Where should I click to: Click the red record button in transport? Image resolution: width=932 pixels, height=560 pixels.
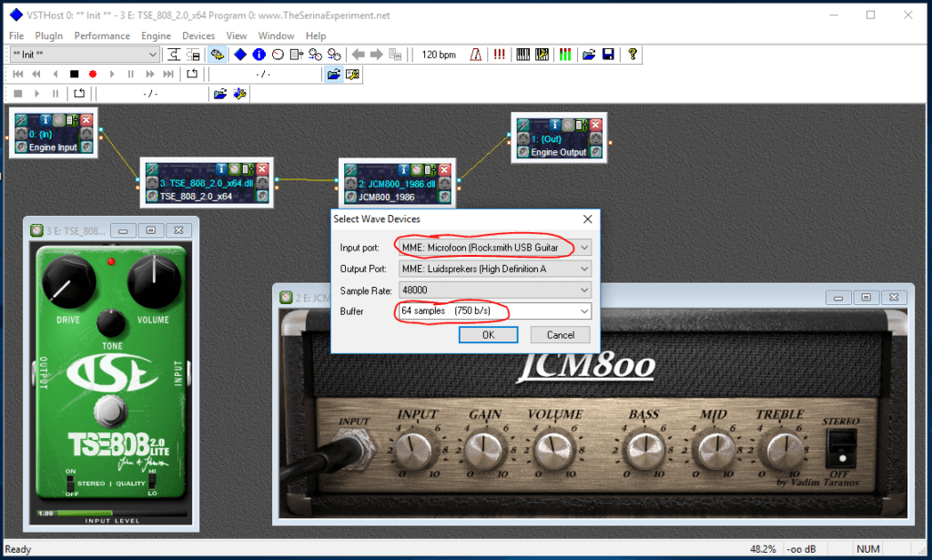pyautogui.click(x=93, y=75)
